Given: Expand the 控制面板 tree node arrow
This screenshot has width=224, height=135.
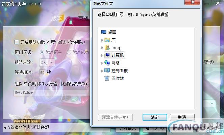Looking at the screenshot, I should pos(102,71).
